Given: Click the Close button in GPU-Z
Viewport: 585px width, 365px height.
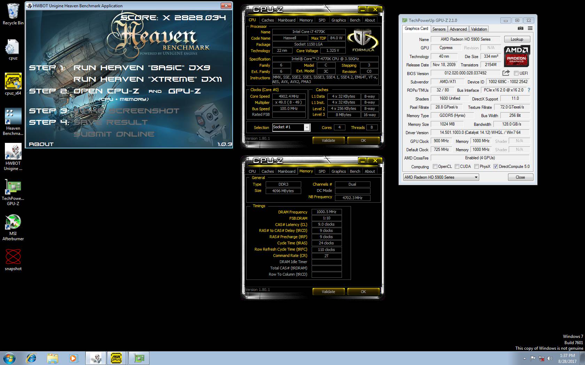Looking at the screenshot, I should coord(520,177).
